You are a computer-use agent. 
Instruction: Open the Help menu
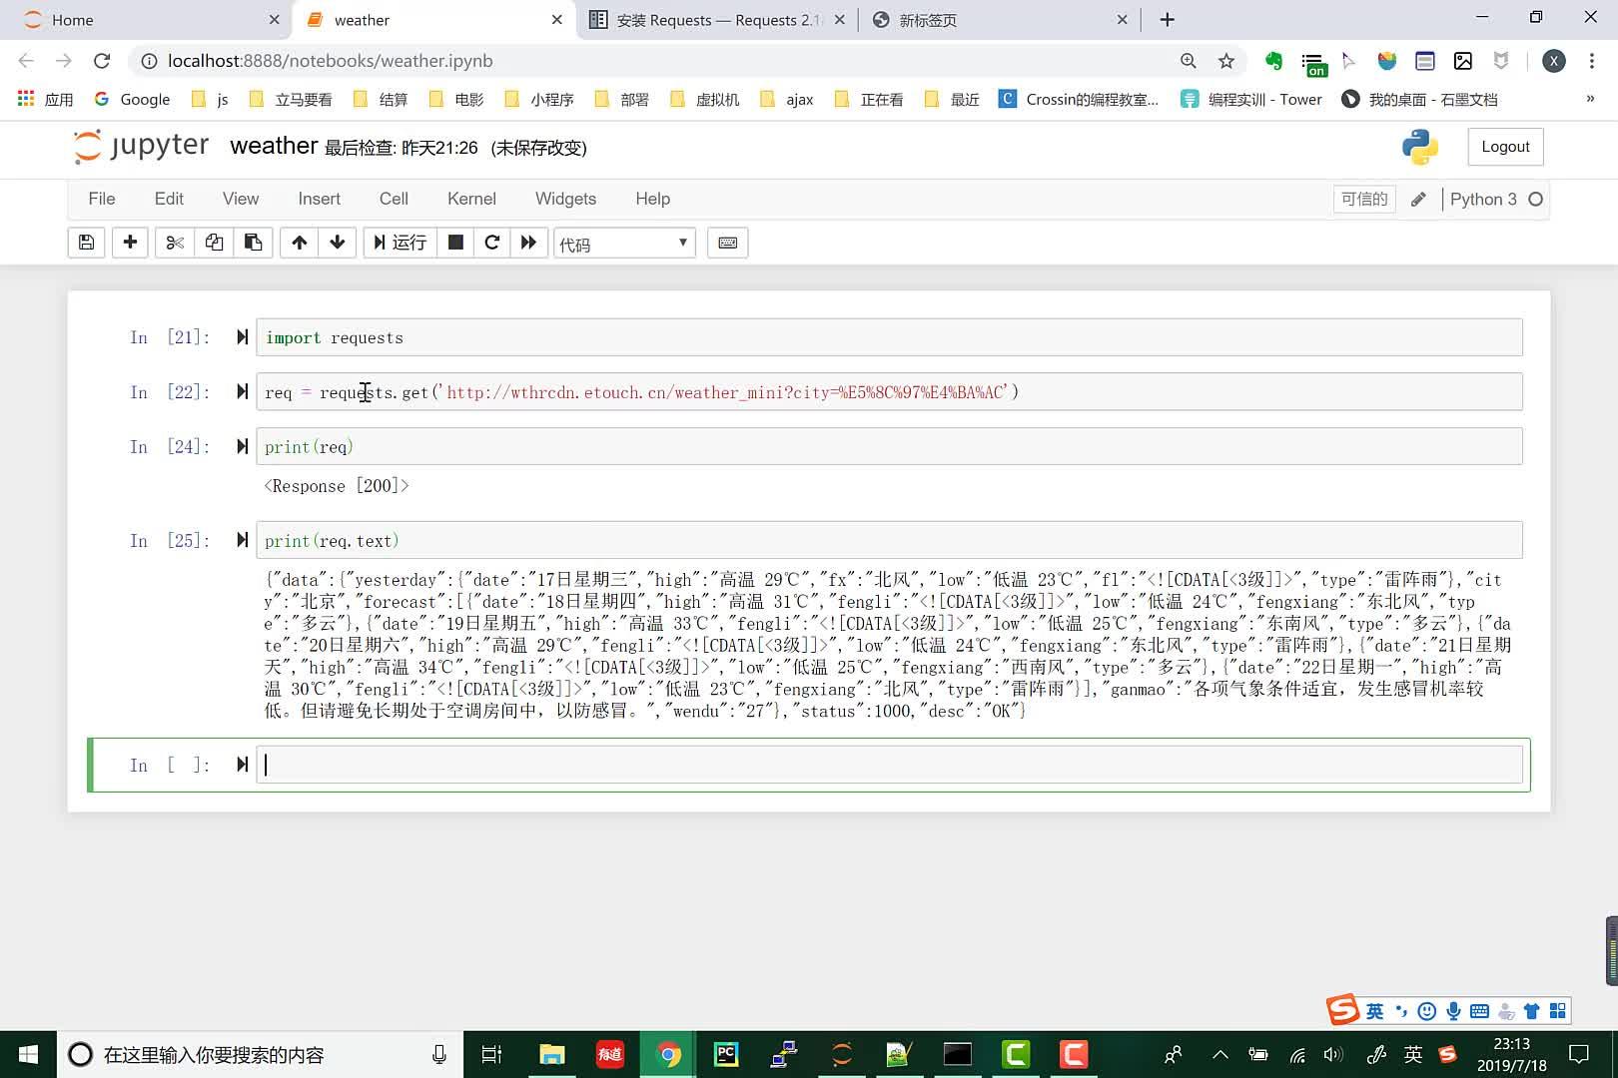(x=653, y=199)
